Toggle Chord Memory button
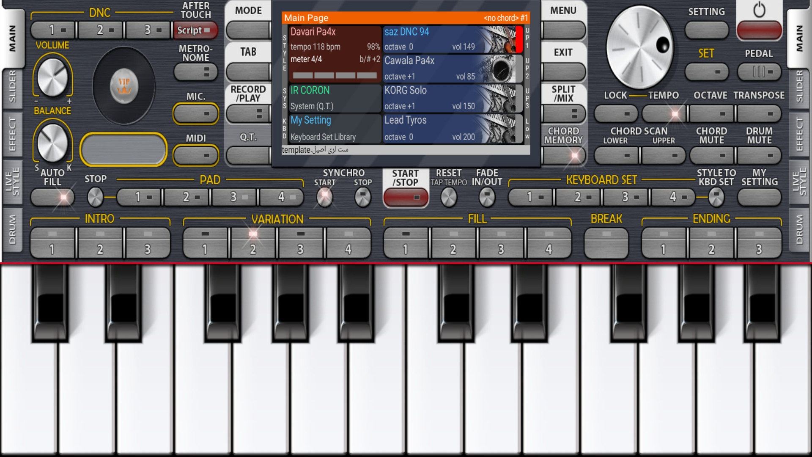The width and height of the screenshot is (812, 457). click(563, 155)
